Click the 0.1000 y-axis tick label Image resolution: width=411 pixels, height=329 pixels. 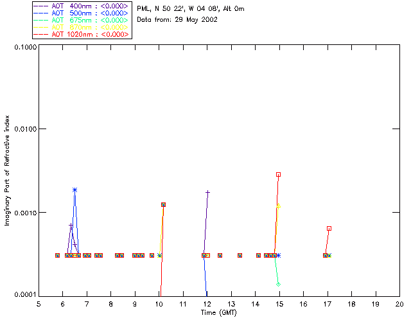point(26,47)
